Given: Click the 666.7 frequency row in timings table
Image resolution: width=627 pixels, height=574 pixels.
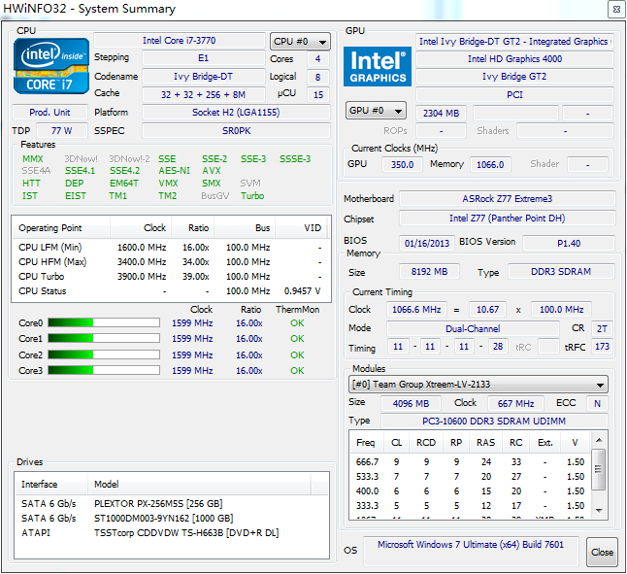Looking at the screenshot, I should click(470, 462).
